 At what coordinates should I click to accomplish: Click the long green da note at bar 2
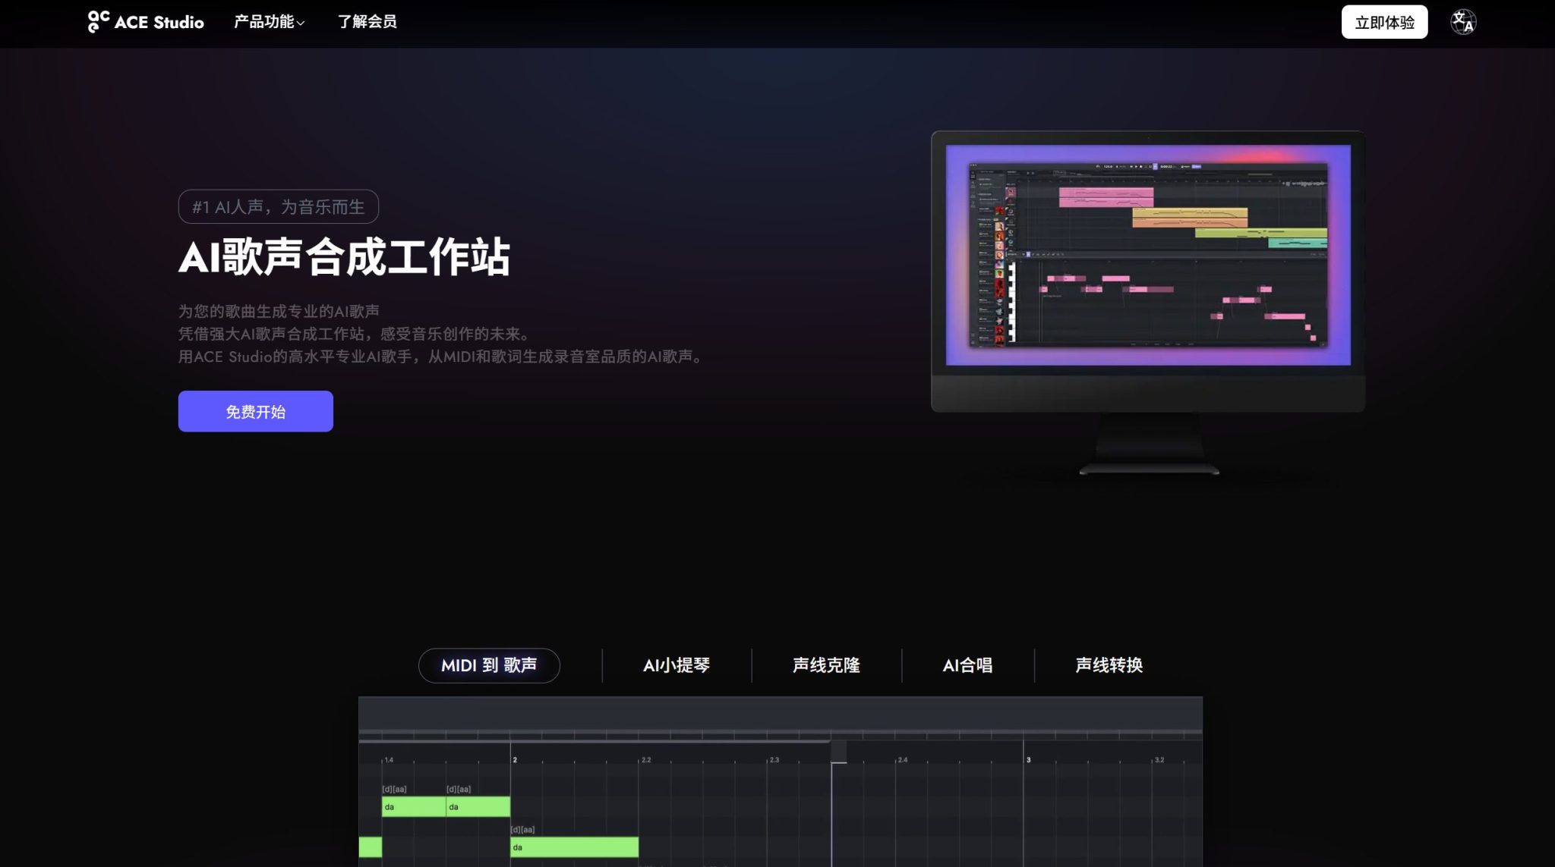[x=574, y=847]
